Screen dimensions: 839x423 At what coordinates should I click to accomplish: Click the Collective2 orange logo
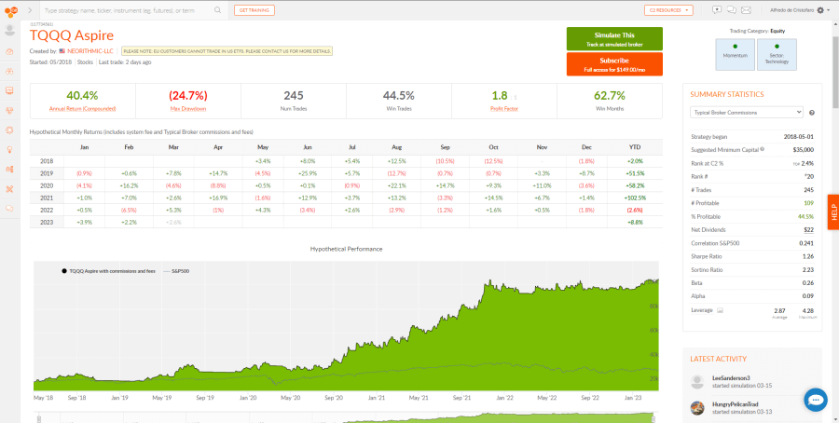[x=9, y=10]
